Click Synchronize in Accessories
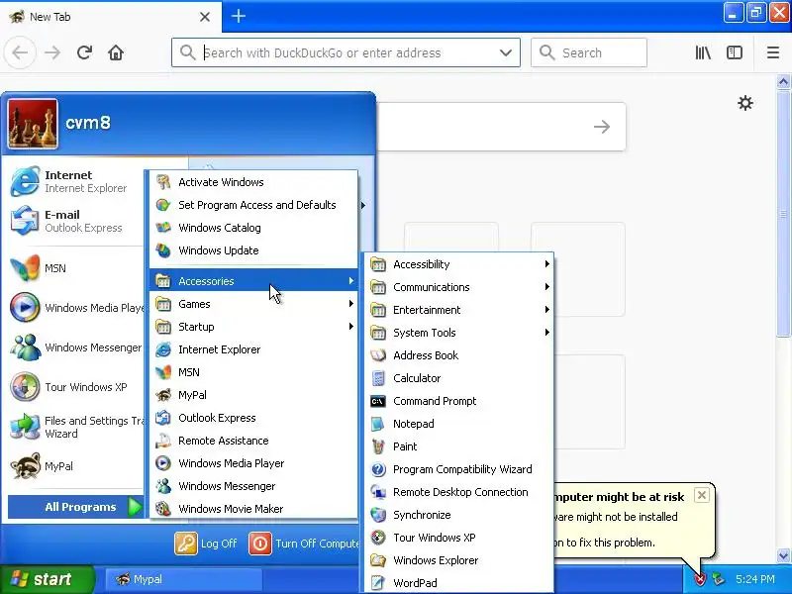Image resolution: width=792 pixels, height=594 pixels. [x=458, y=514]
